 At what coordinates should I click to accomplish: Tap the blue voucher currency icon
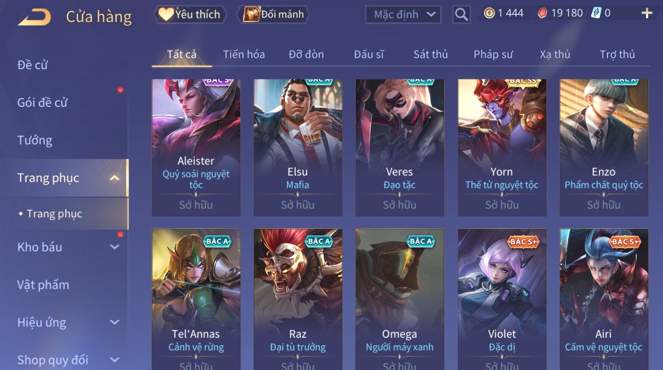point(596,13)
